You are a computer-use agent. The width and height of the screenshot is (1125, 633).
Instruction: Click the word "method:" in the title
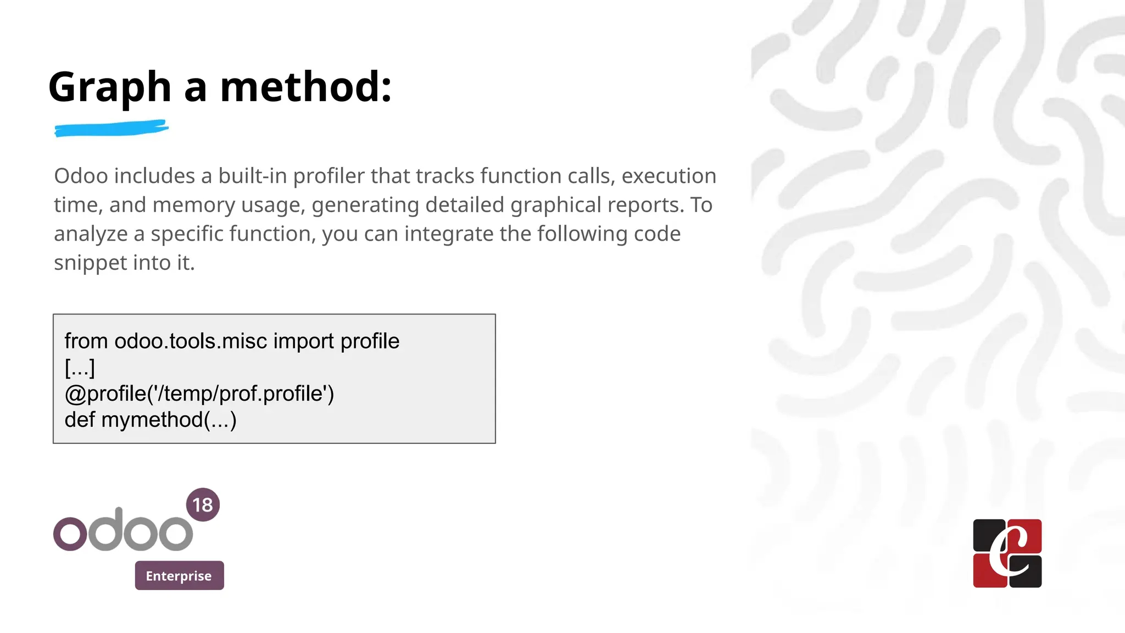(x=306, y=87)
